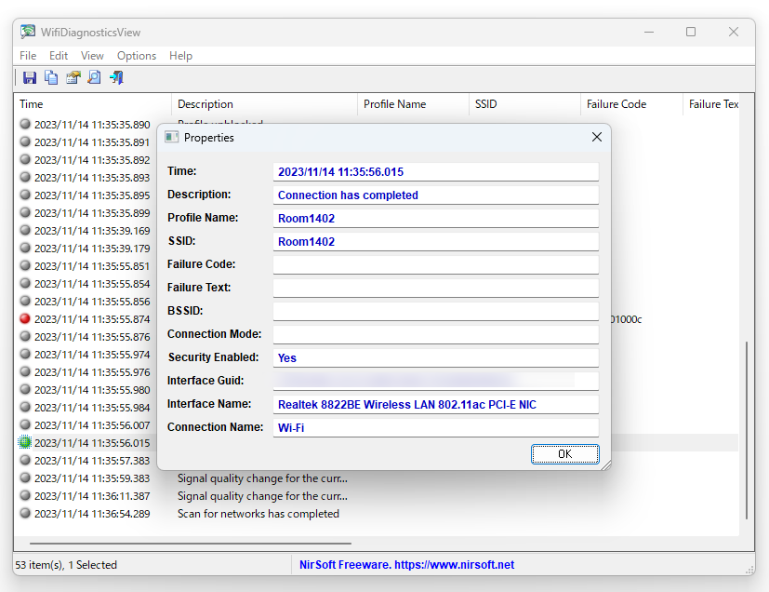Click the Time field in Properties
Screen dimensions: 769x592
coord(435,172)
